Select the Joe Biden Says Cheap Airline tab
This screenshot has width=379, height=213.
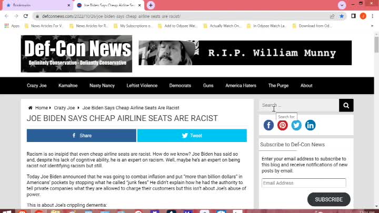coord(109,5)
